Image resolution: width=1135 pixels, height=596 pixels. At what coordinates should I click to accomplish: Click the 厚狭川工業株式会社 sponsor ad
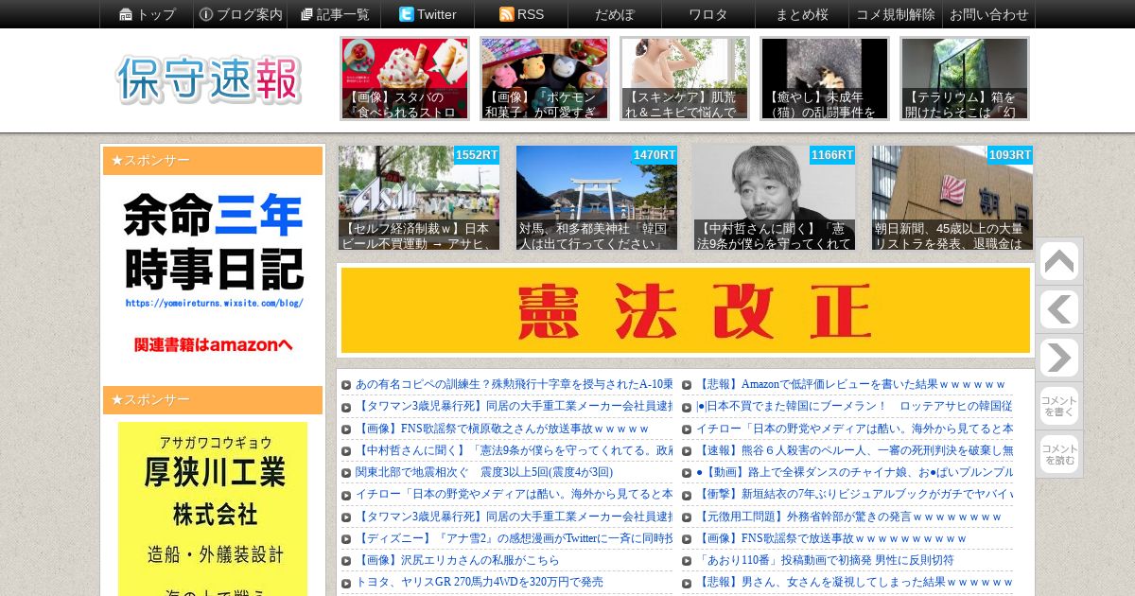point(213,509)
